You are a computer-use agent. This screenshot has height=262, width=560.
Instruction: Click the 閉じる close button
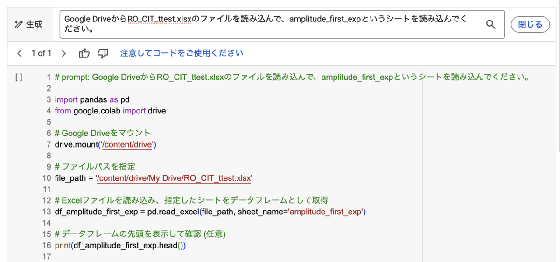point(531,24)
